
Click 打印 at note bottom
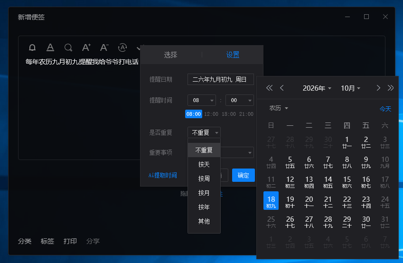pos(70,241)
